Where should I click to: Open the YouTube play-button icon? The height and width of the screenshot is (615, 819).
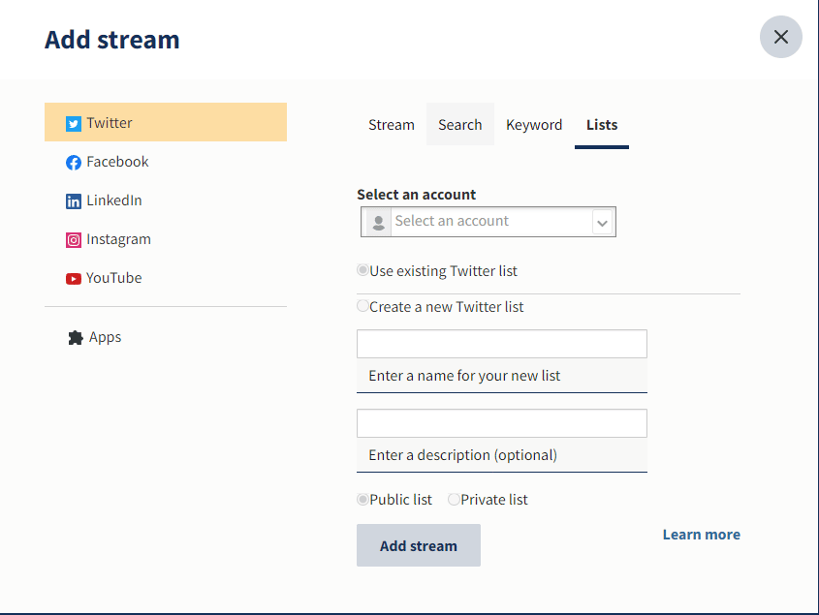click(x=73, y=279)
